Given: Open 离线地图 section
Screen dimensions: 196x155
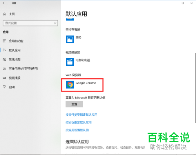Looking at the screenshot, I should 15,59.
